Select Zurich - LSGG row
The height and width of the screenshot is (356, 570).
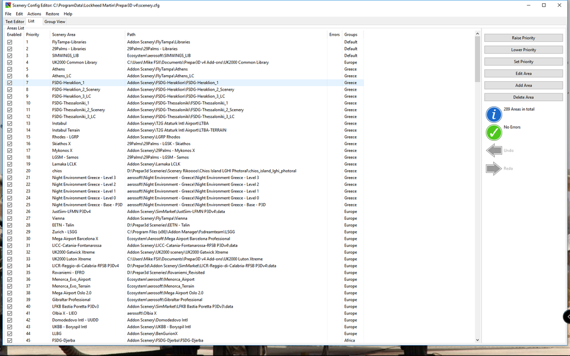pyautogui.click(x=184, y=232)
